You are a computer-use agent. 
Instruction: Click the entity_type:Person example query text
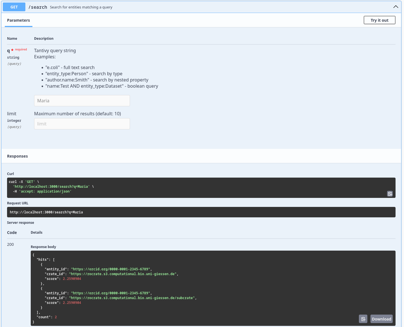[67, 74]
